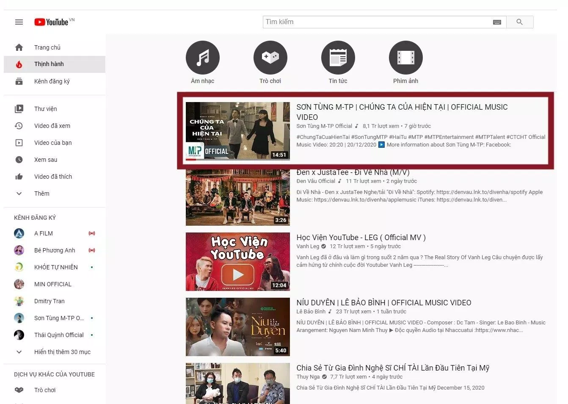Click the search magnifier button
Image resolution: width=568 pixels, height=404 pixels.
pyautogui.click(x=520, y=22)
